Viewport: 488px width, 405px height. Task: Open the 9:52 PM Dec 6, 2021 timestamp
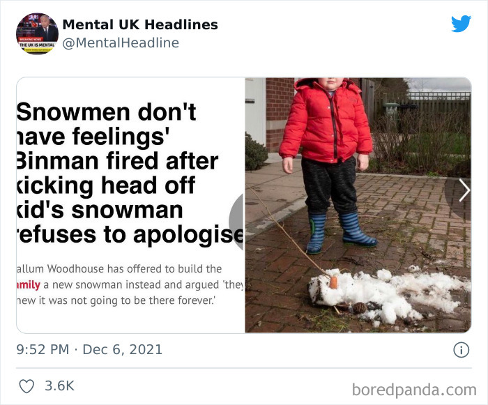click(89, 350)
